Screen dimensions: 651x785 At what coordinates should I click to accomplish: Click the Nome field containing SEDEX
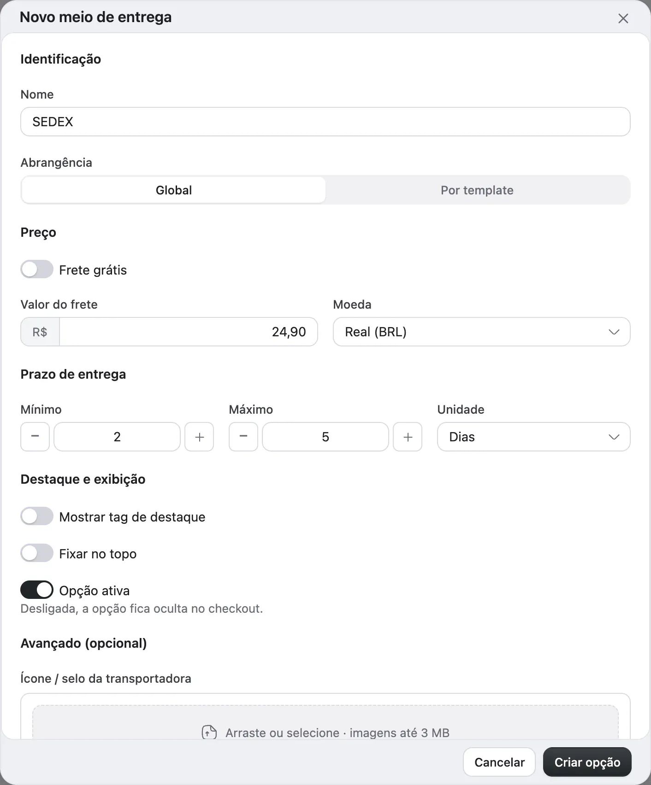point(325,122)
